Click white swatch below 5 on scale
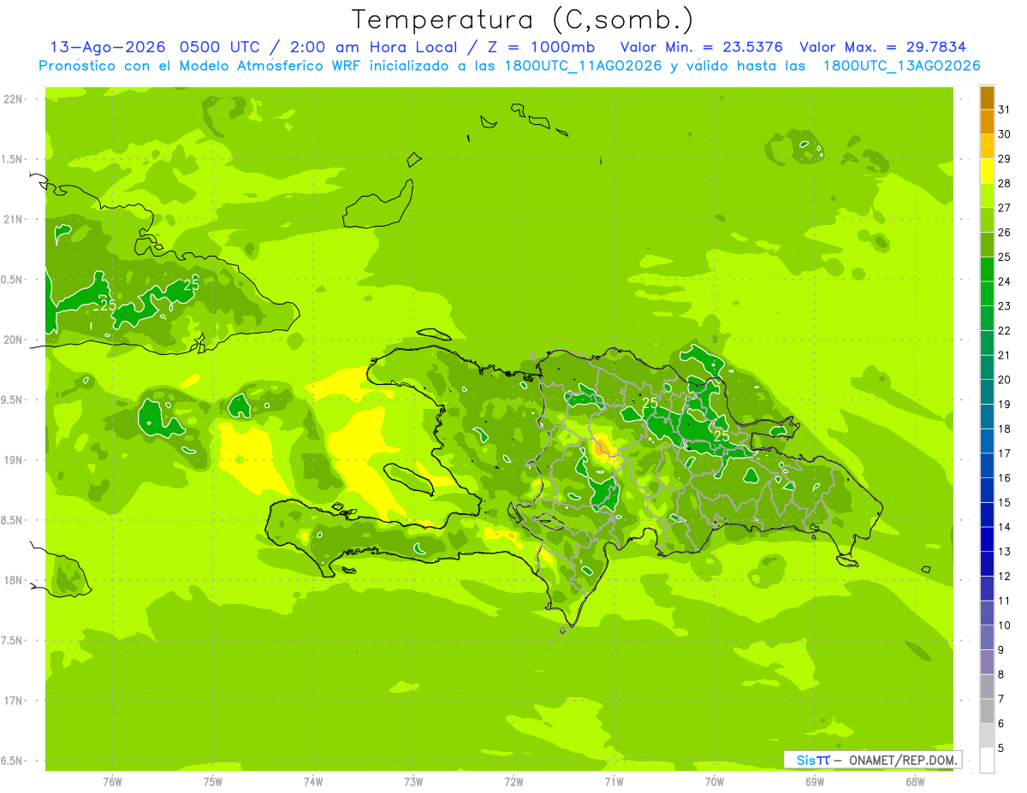The height and width of the screenshot is (793, 1027). 987,760
